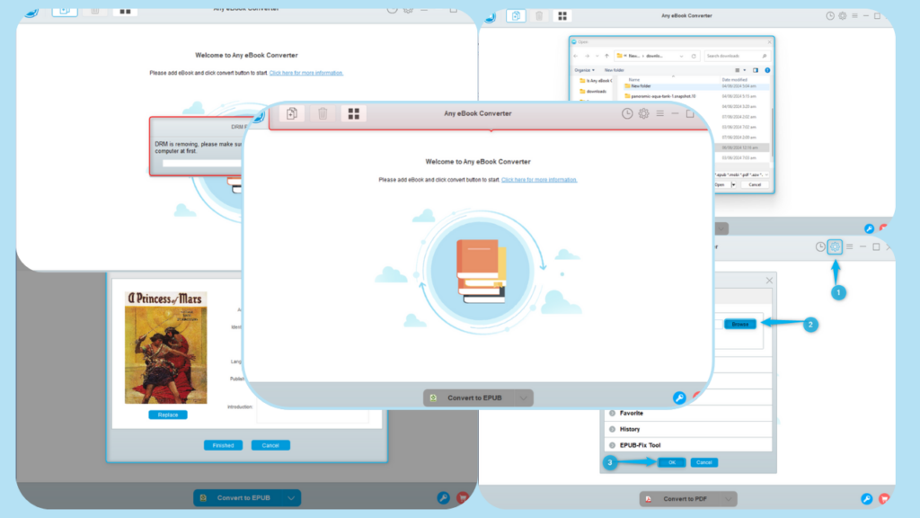This screenshot has height=518, width=920.
Task: Switch to grid view in the center window
Action: 353,113
